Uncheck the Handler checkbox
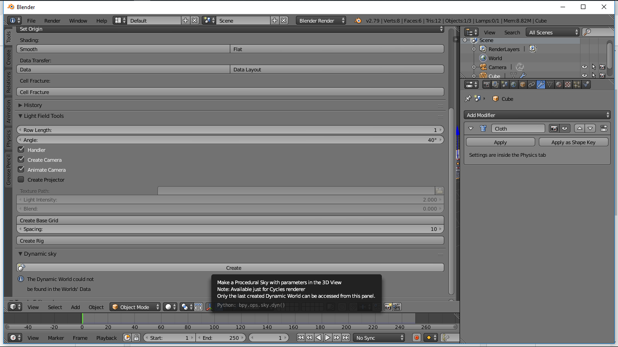Screen dimensions: 618x347 [21, 150]
